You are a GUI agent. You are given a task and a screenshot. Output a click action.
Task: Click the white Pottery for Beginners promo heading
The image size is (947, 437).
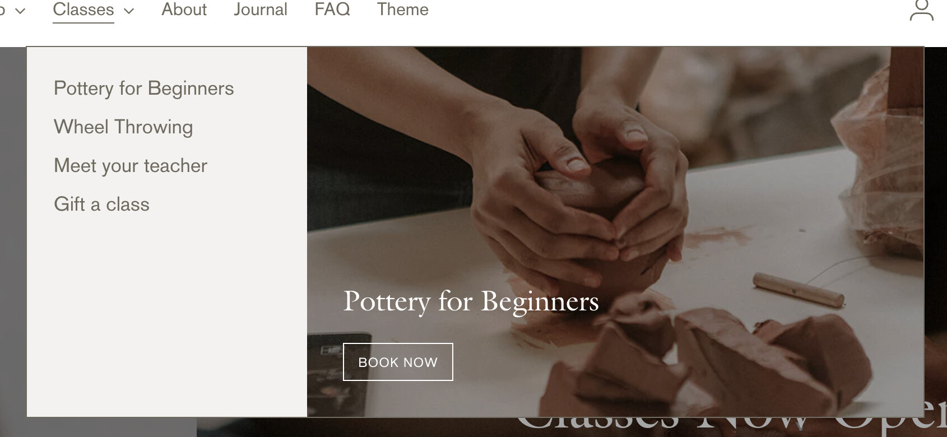(471, 301)
